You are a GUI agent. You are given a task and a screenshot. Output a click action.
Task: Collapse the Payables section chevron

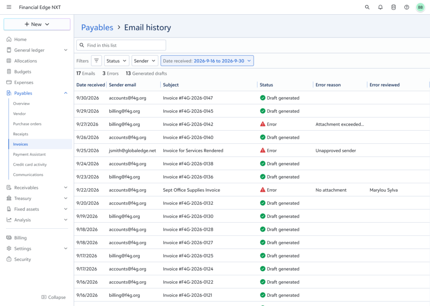point(66,93)
